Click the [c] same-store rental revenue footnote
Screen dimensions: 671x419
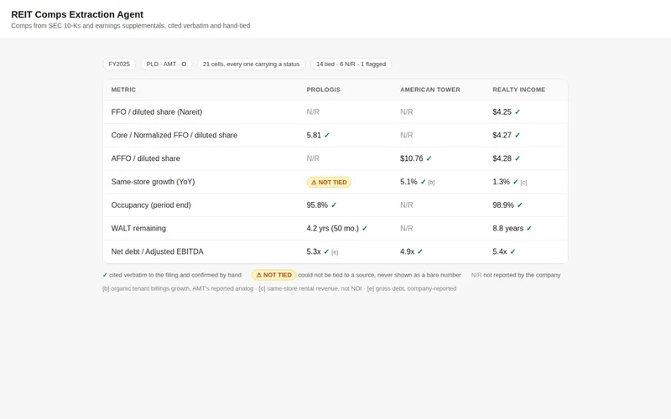pyautogui.click(x=310, y=288)
